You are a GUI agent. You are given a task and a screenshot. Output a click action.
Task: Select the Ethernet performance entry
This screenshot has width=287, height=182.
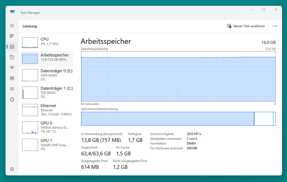tap(46, 110)
